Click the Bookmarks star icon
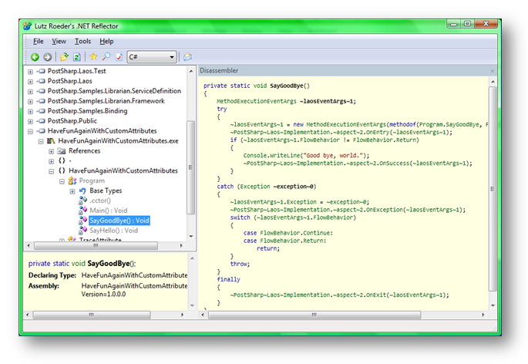 click(x=93, y=56)
